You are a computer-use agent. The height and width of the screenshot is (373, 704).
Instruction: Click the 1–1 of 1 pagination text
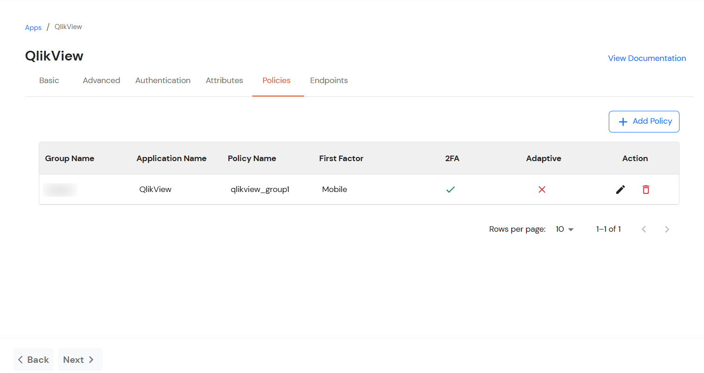point(608,229)
